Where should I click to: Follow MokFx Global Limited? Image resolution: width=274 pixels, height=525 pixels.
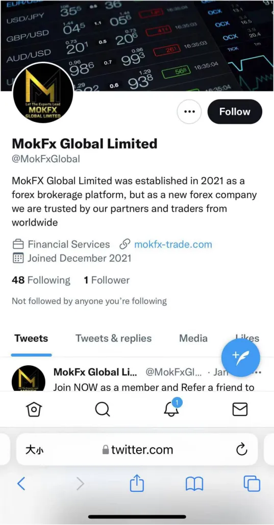(x=235, y=112)
